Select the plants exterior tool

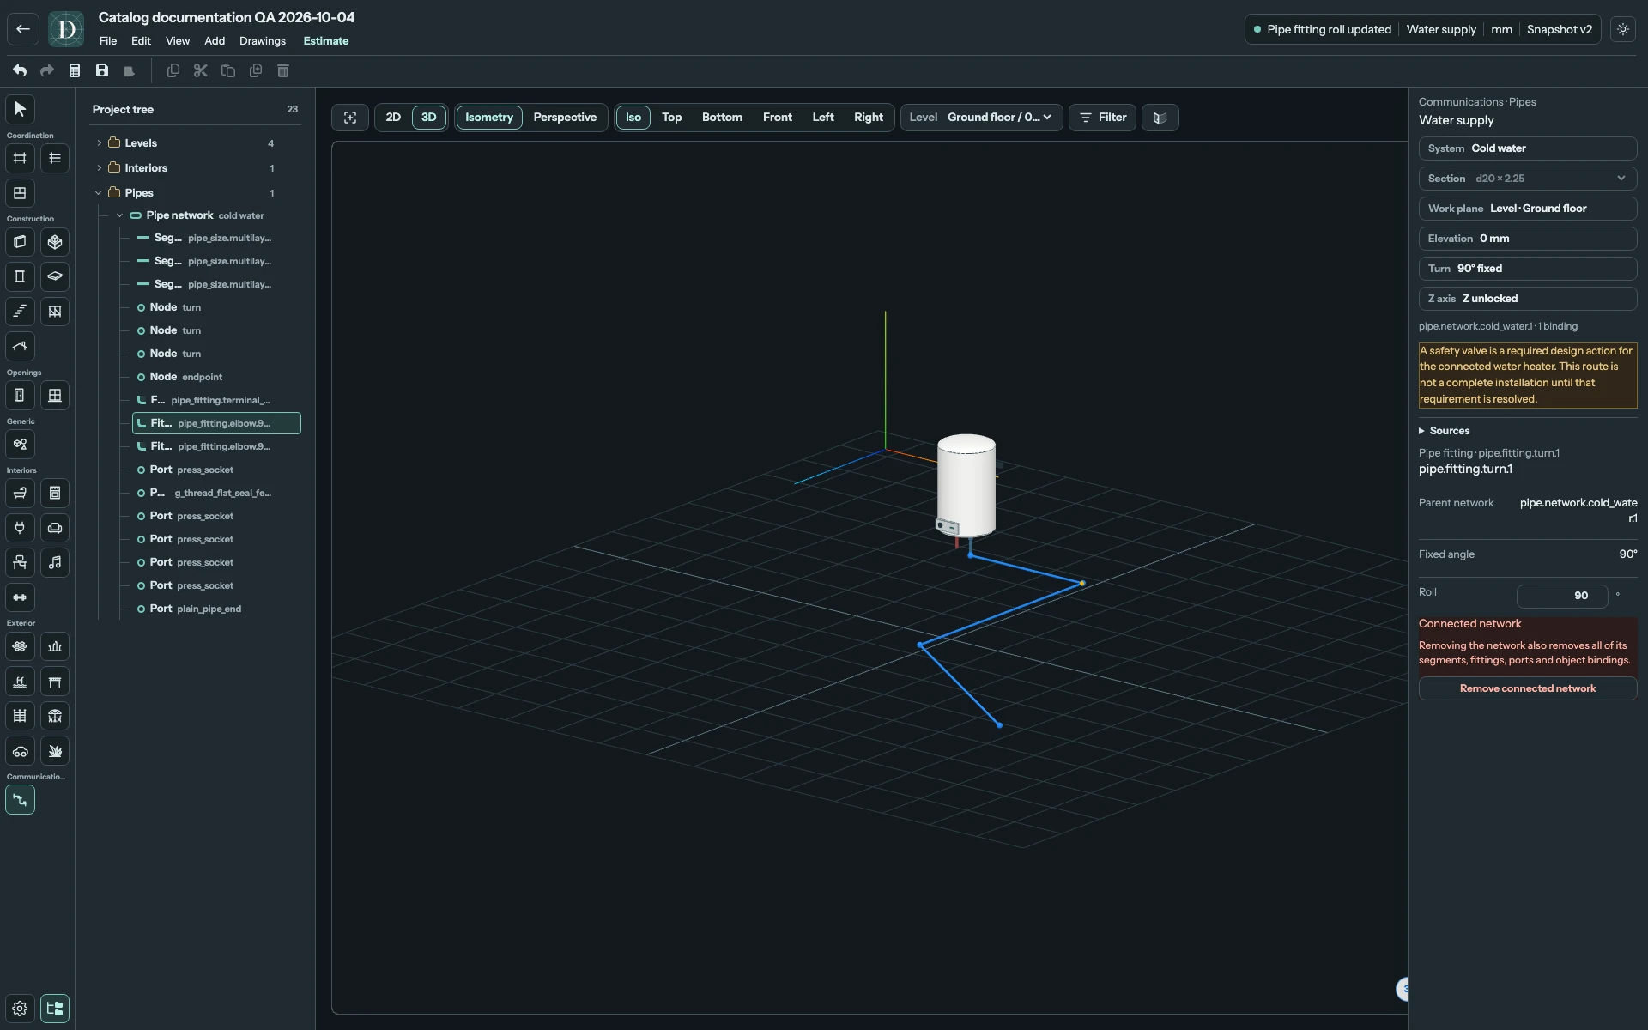tap(55, 751)
